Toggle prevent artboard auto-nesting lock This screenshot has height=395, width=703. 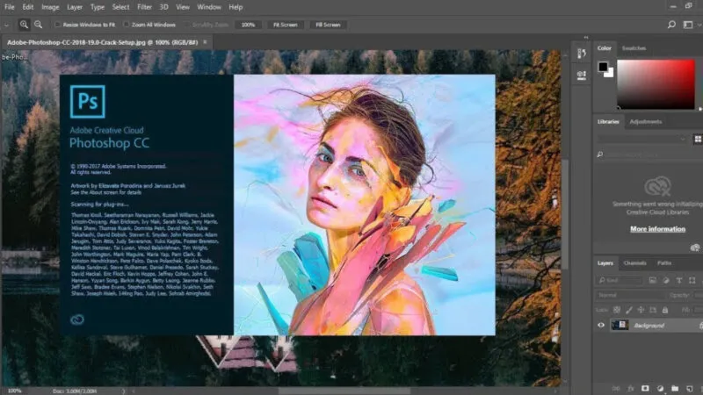pos(653,310)
